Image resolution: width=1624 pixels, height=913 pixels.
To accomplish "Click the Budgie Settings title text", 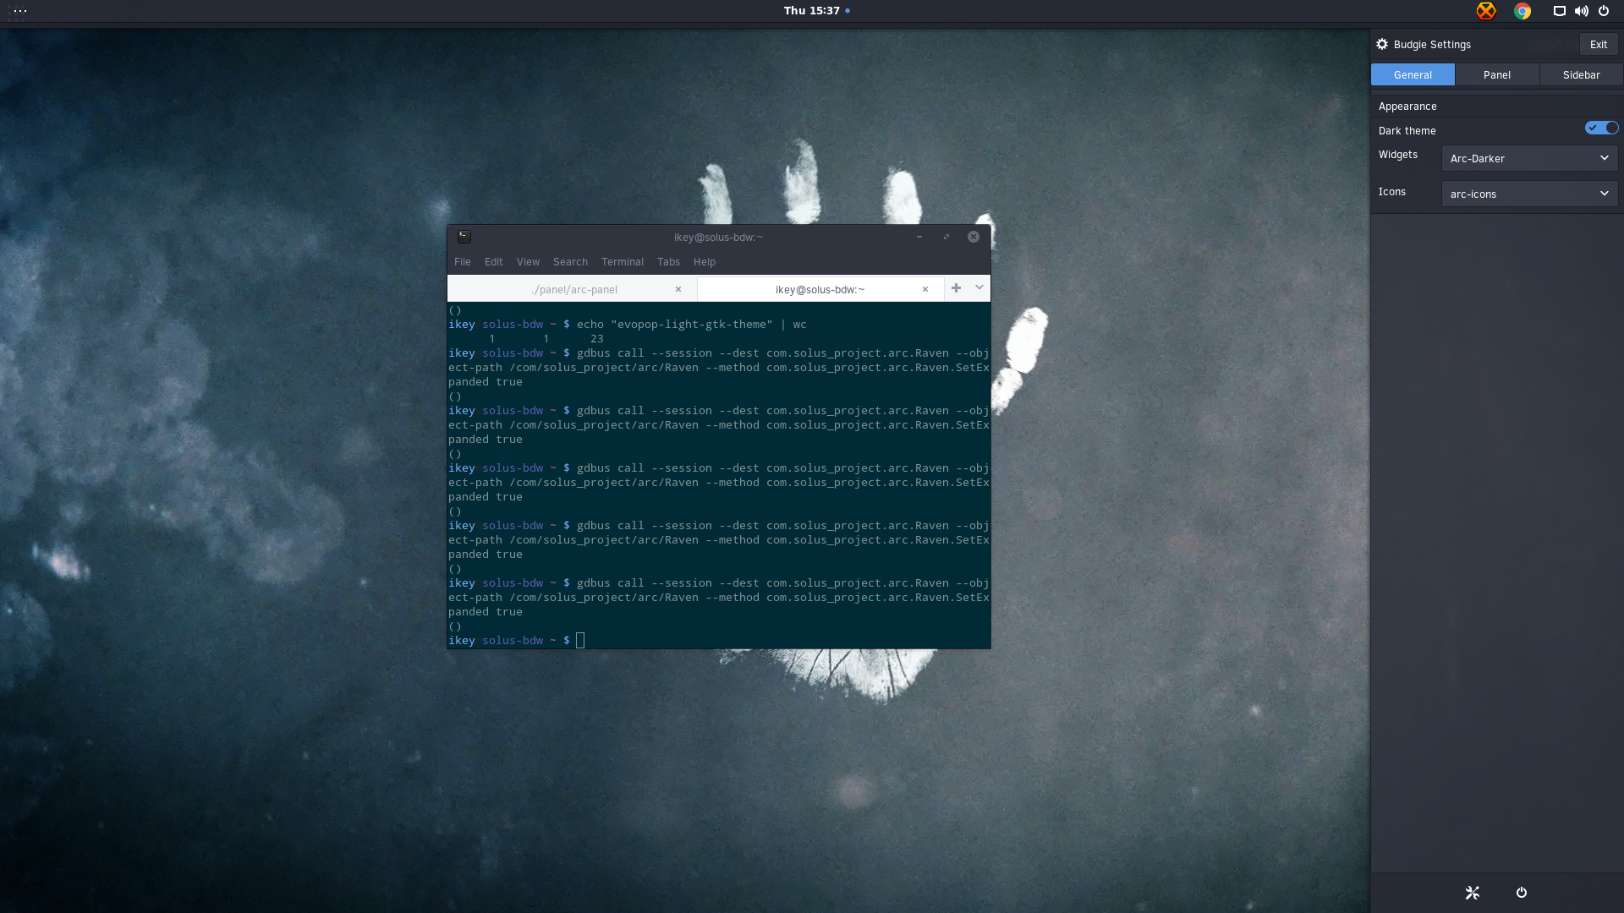I will point(1432,44).
